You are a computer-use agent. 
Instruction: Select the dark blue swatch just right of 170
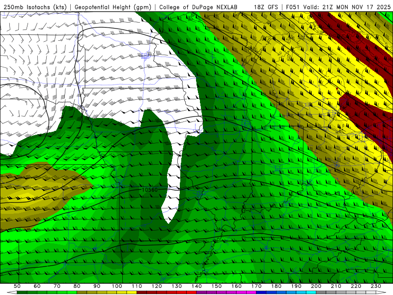click(261, 293)
